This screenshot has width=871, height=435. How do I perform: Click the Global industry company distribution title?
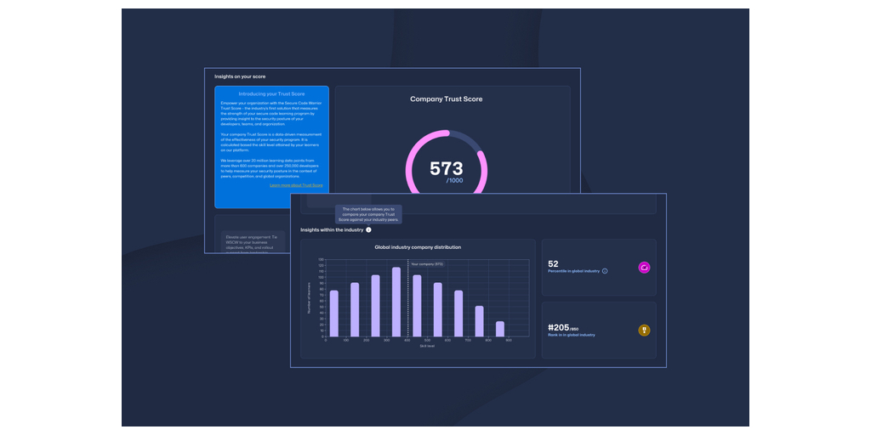(418, 247)
